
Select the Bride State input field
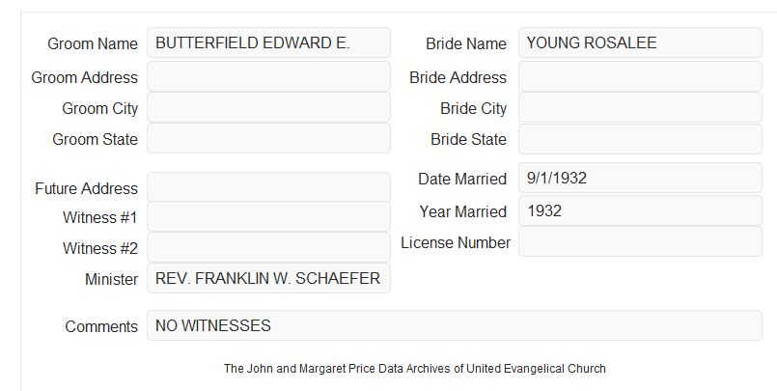click(640, 139)
